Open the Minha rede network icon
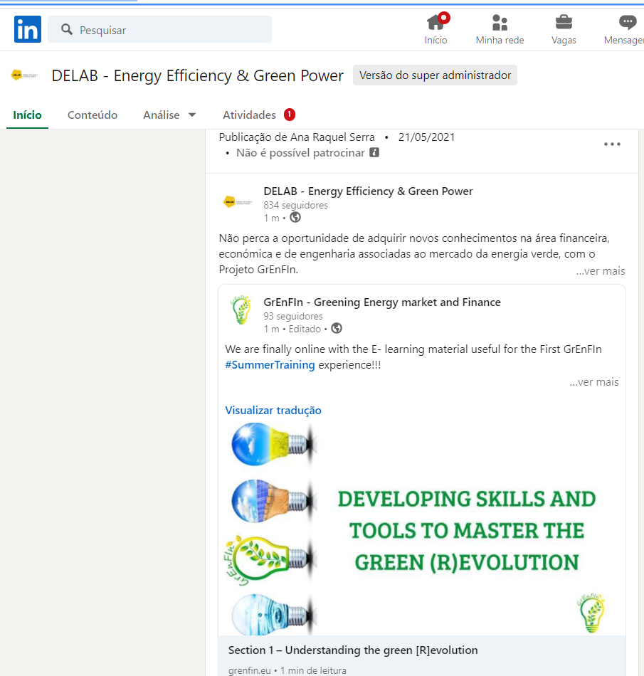Image resolution: width=644 pixels, height=676 pixels. tap(500, 23)
